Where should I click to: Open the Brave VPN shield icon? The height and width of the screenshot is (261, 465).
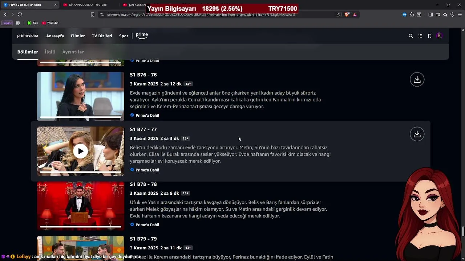click(x=452, y=14)
